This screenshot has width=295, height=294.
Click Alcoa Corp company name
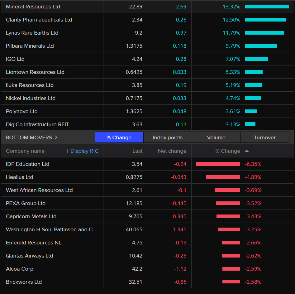tap(20, 269)
